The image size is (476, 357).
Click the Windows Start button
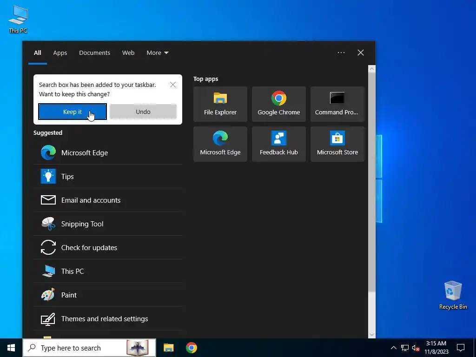pos(11,348)
